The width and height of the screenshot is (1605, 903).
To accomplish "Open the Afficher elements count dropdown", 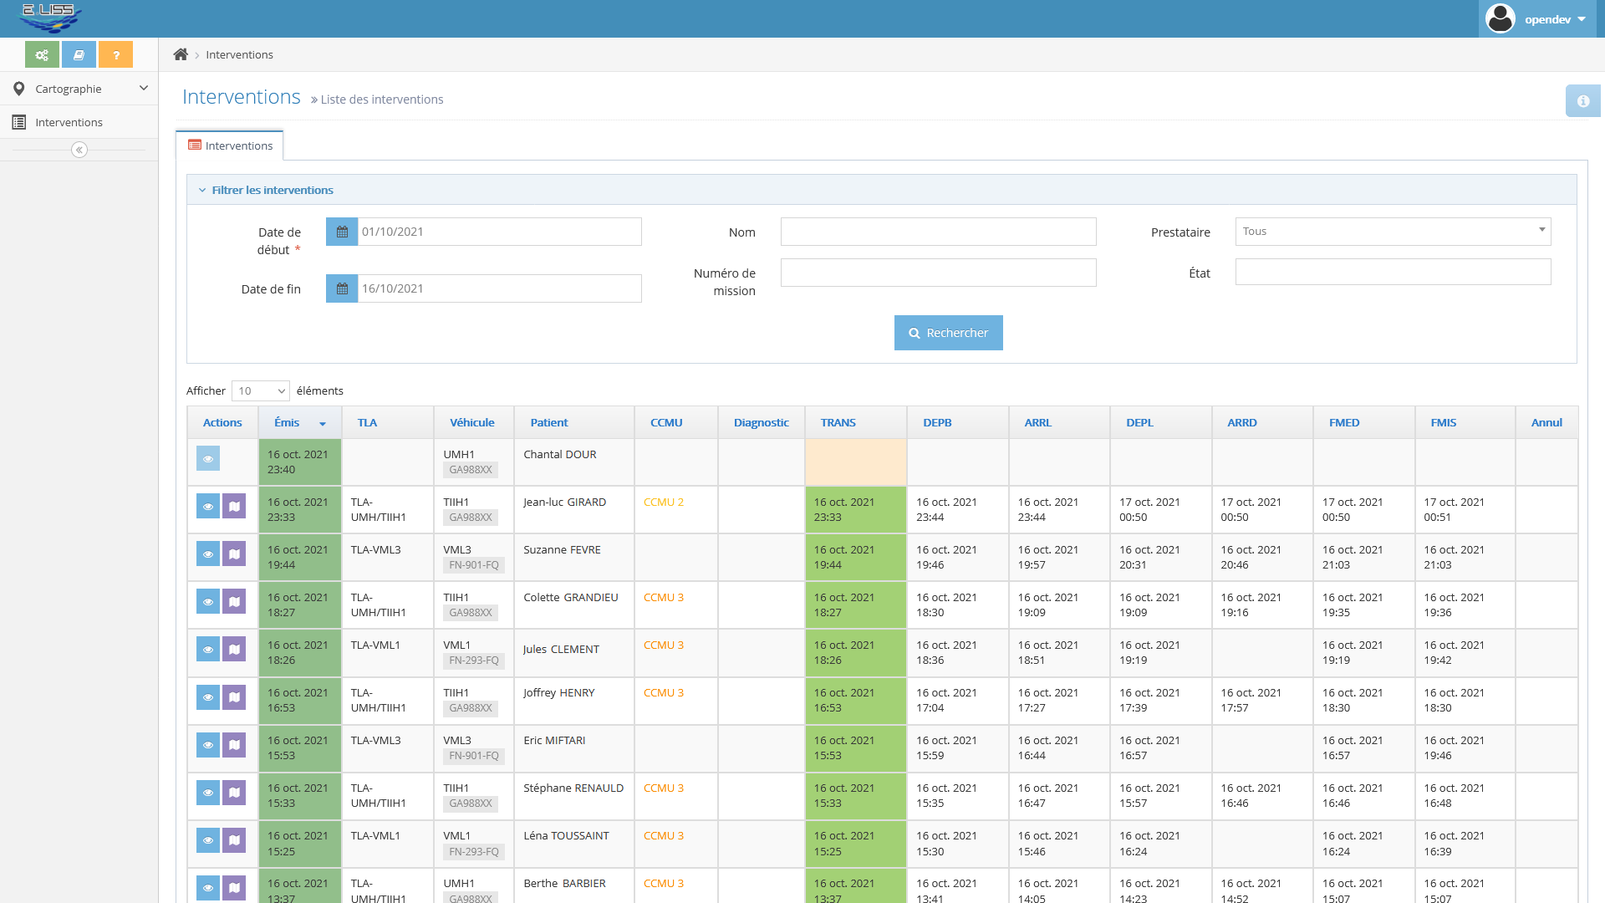I will [261, 391].
